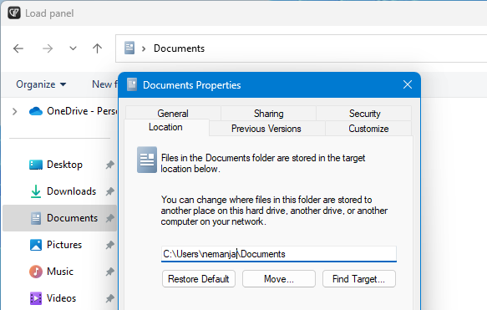This screenshot has height=310, width=487.
Task: Switch to the Sharing tab
Action: 269,114
